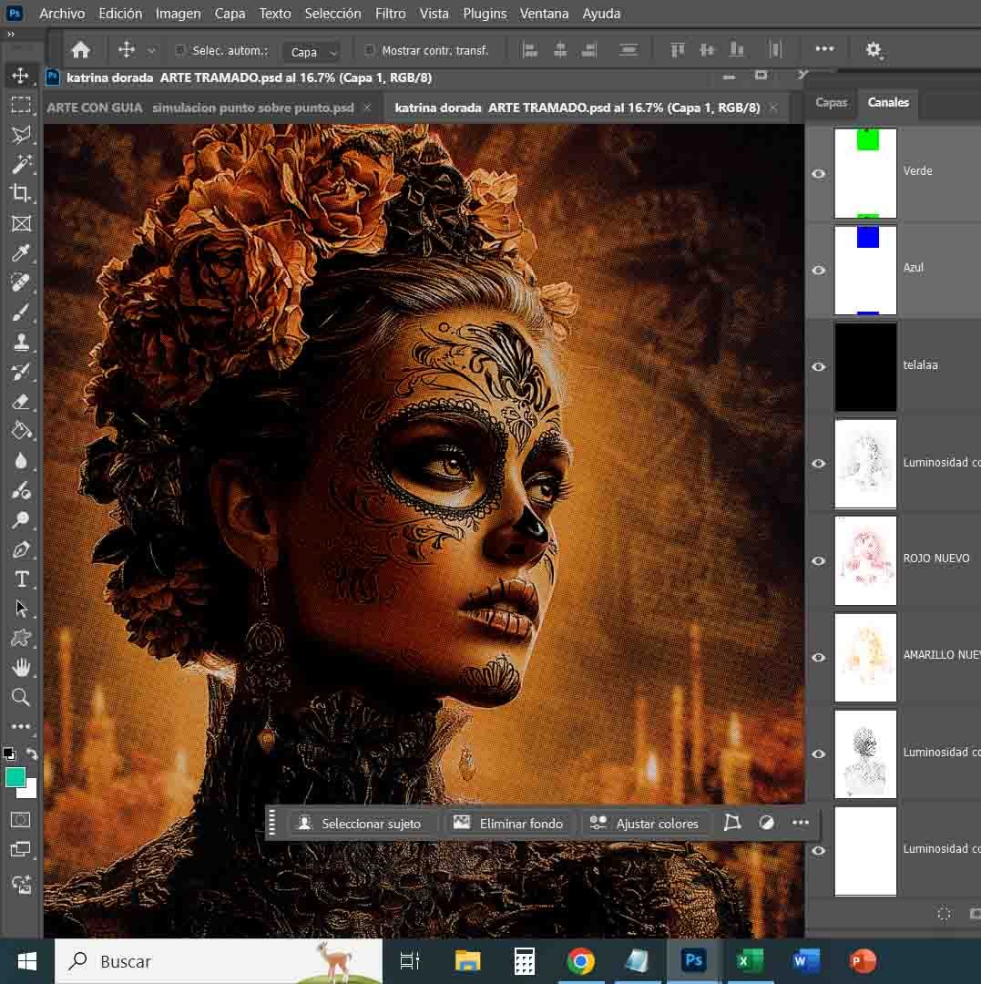Expand the Move tool preset picker arrow
This screenshot has width=981, height=984.
coord(151,51)
